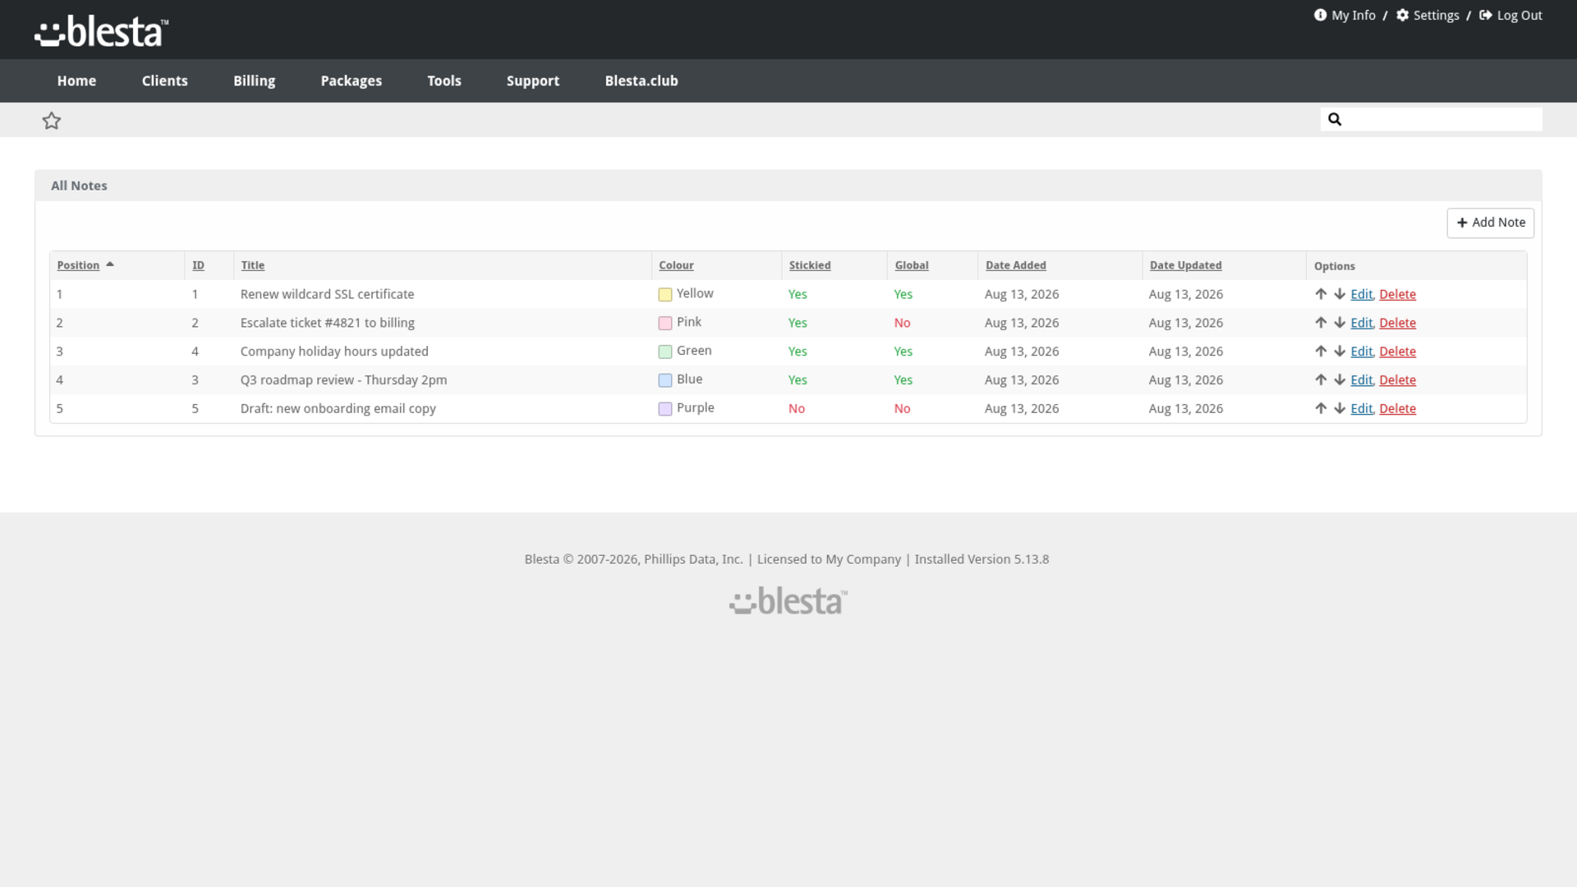
Task: Click the pink colour swatch
Action: [665, 324]
